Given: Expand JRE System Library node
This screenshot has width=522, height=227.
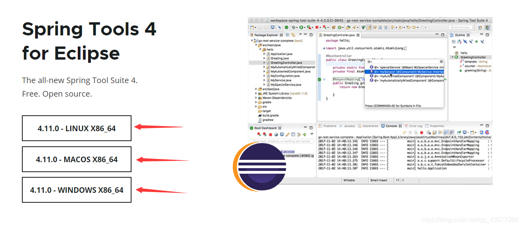Looking at the screenshot, I should [255, 93].
